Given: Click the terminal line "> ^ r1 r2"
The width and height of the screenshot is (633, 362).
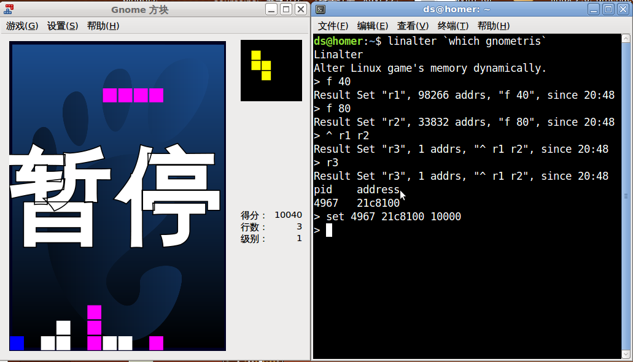Looking at the screenshot, I should (x=341, y=136).
